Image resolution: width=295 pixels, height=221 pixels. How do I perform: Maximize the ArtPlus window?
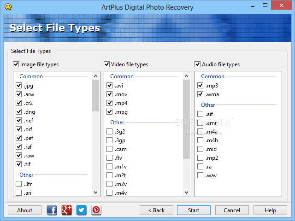pyautogui.click(x=265, y=6)
